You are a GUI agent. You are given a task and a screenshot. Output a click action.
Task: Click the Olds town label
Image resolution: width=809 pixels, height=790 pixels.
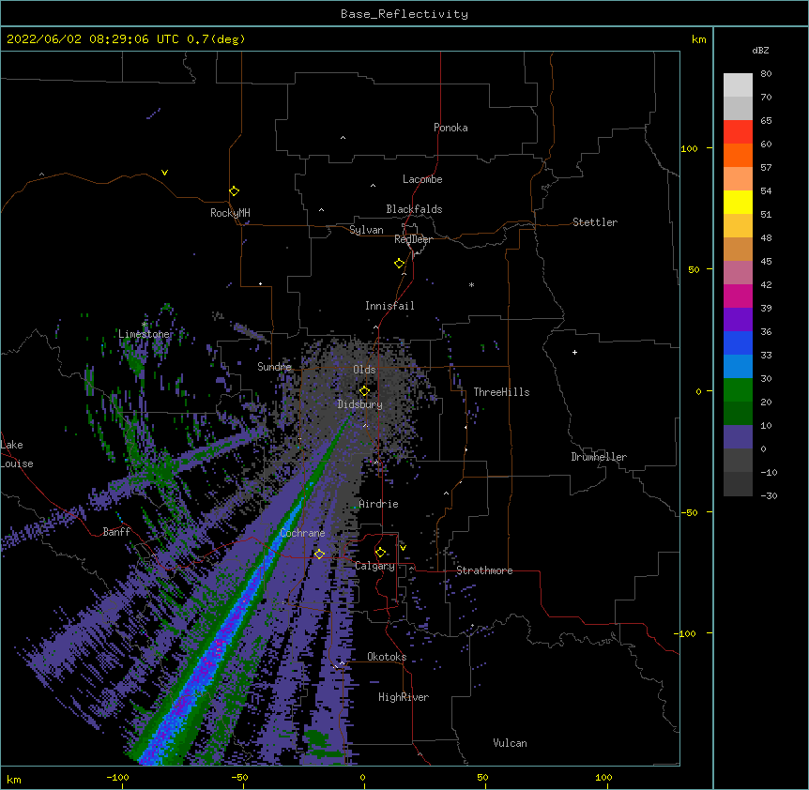pos(364,370)
